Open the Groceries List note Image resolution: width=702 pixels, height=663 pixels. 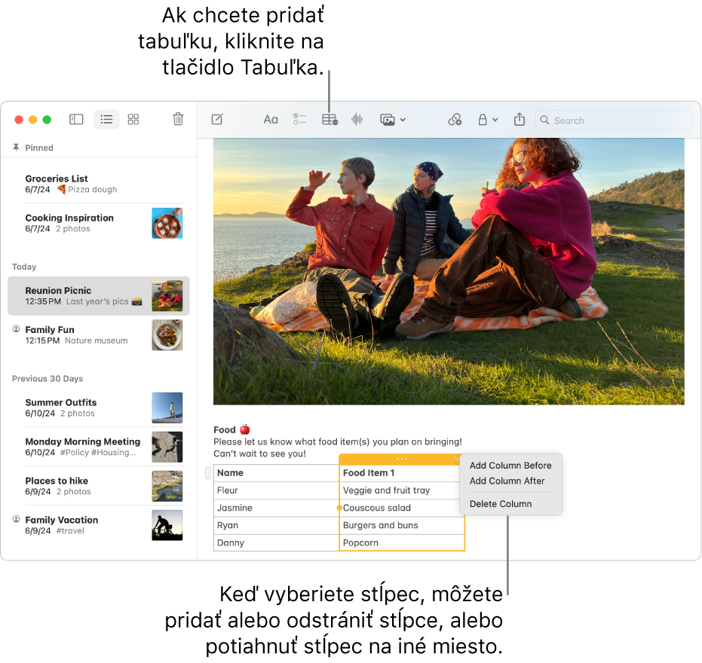tap(99, 184)
